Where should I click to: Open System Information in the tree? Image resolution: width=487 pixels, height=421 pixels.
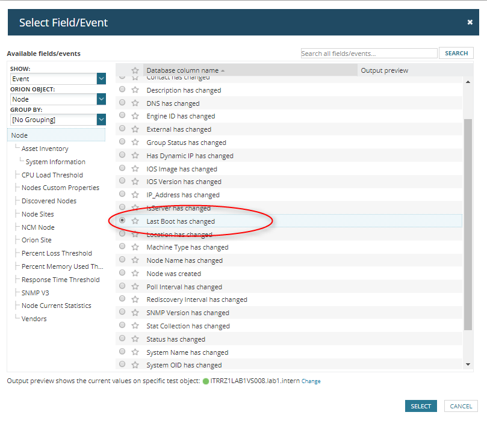(x=55, y=162)
